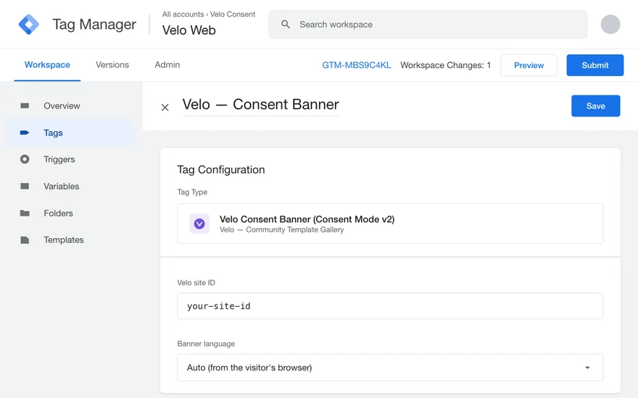Image resolution: width=638 pixels, height=398 pixels.
Task: Click the GTM-MBS9C4KL container ID link
Action: pyautogui.click(x=357, y=65)
